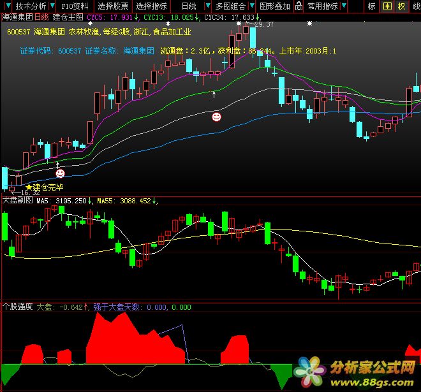Expand dropdown arrow after 常用指标
This screenshot has width=421, height=392.
coord(344,6)
